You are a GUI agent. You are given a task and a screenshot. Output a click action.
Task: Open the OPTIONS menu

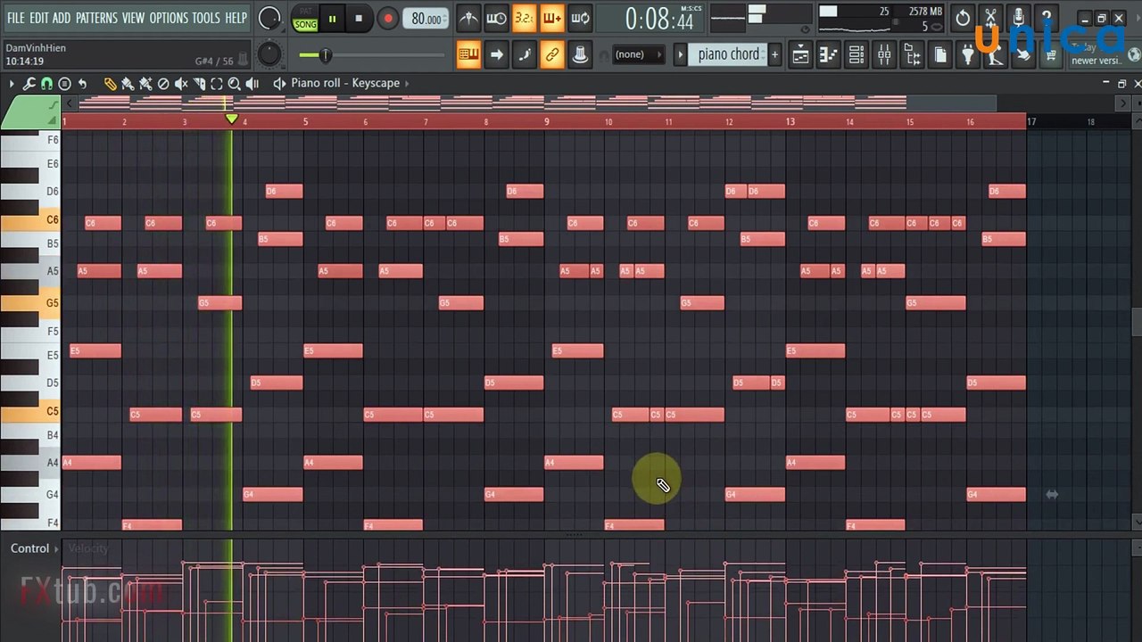point(169,18)
